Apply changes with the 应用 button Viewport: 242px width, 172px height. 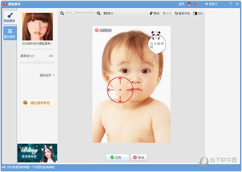(117, 158)
